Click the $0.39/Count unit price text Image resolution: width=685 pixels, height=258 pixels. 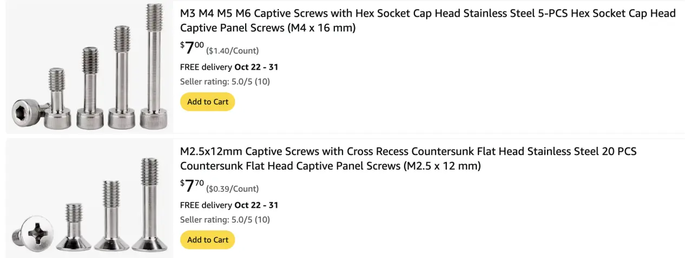pos(233,189)
